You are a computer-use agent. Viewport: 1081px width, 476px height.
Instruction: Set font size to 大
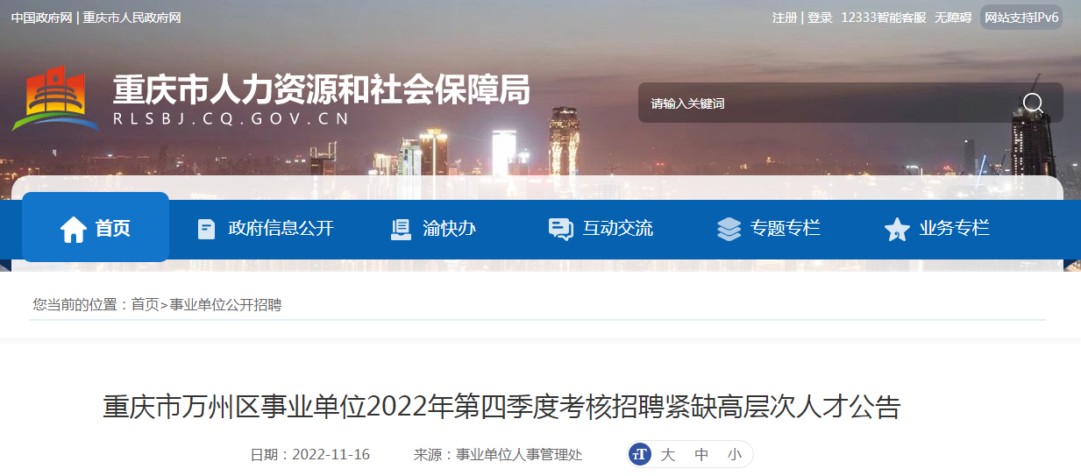coord(667,454)
